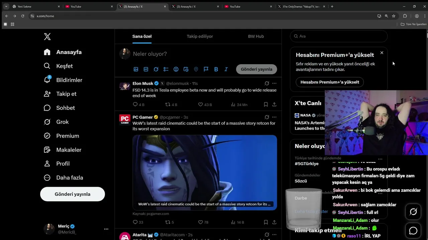Add a poll icon in composer
Screen dimensions: 428x240
coord(166,69)
